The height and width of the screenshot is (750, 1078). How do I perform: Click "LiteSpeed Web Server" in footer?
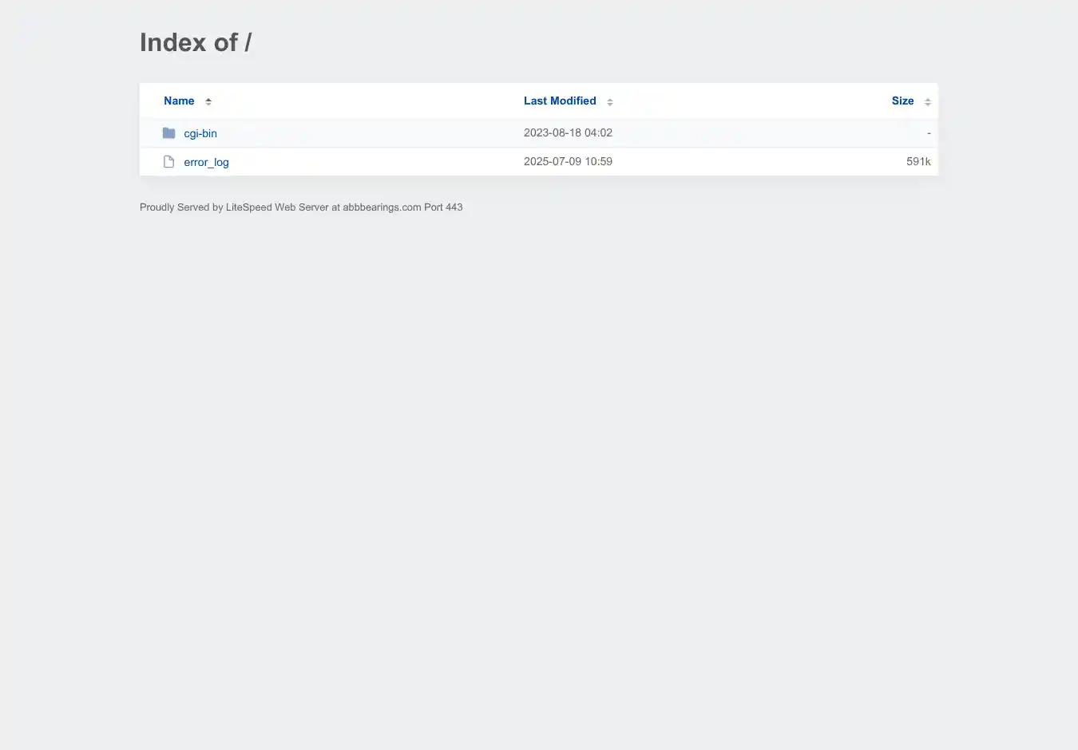point(277,207)
